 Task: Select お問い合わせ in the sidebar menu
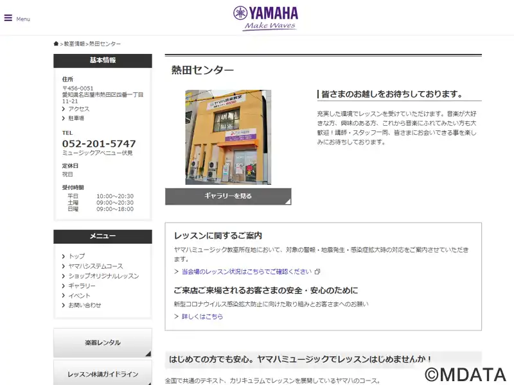point(85,305)
